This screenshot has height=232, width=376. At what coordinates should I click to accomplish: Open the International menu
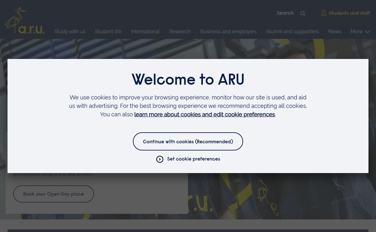[145, 31]
